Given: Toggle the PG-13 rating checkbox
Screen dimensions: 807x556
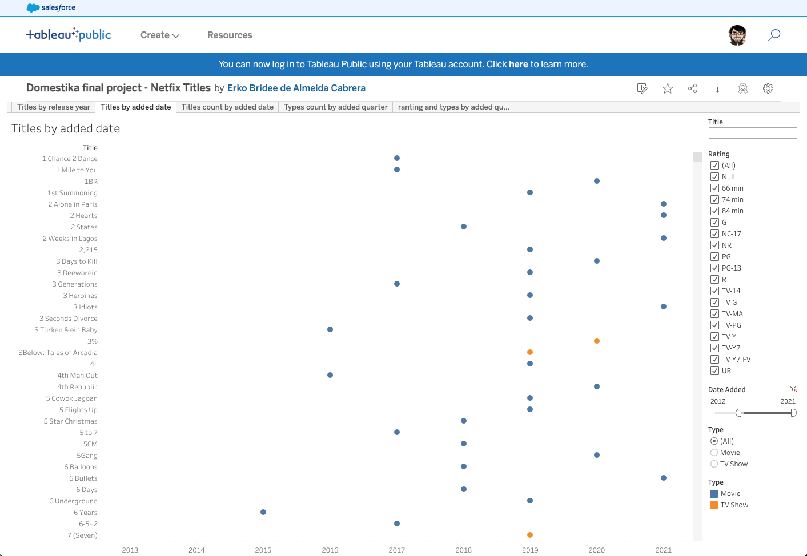Looking at the screenshot, I should pyautogui.click(x=714, y=268).
